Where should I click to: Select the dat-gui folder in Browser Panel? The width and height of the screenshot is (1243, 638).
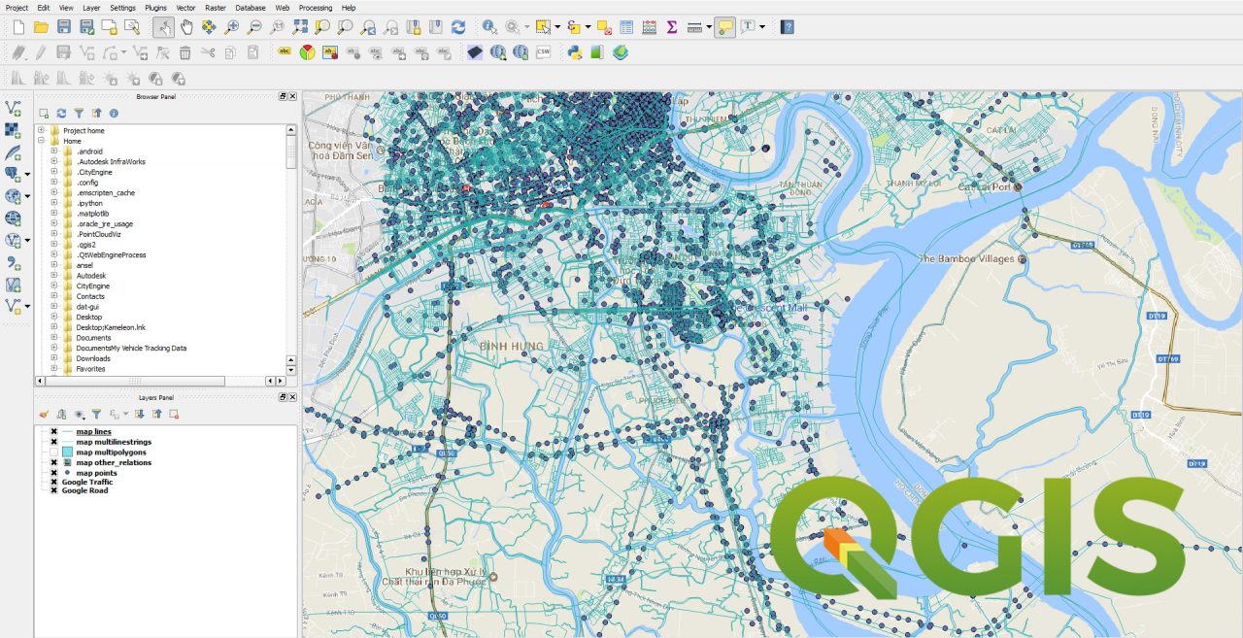click(88, 307)
